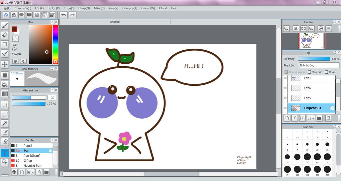Toggle the Bảo vệ alpha checkbox

tap(286, 72)
